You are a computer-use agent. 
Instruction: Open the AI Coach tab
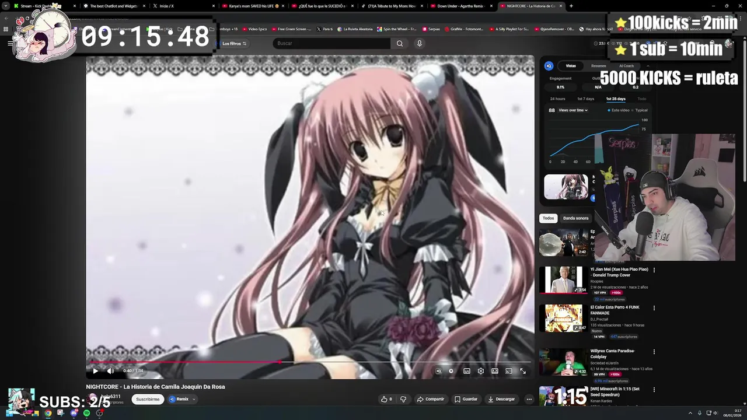[626, 66]
